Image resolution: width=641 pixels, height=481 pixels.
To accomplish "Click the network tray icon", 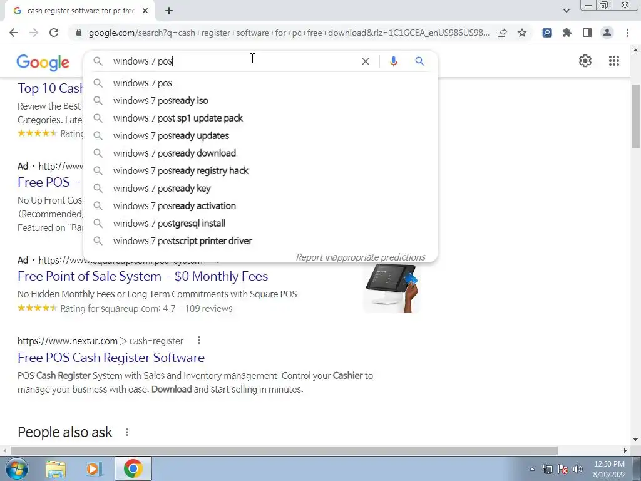I will 547,469.
